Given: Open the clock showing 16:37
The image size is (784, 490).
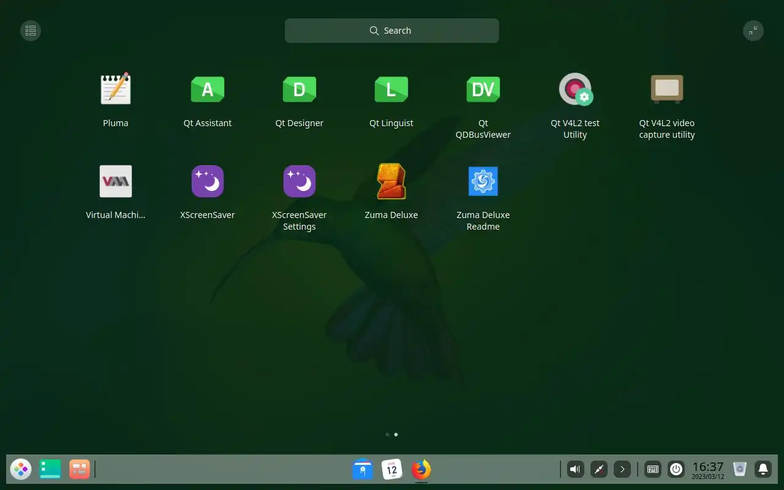Looking at the screenshot, I should (x=708, y=470).
